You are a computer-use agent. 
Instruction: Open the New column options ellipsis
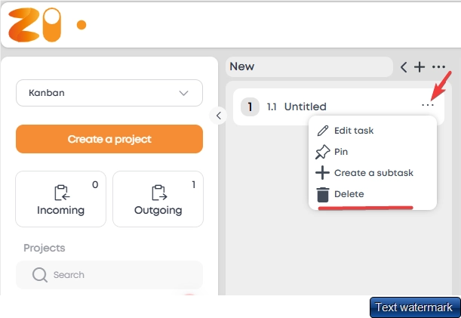438,67
